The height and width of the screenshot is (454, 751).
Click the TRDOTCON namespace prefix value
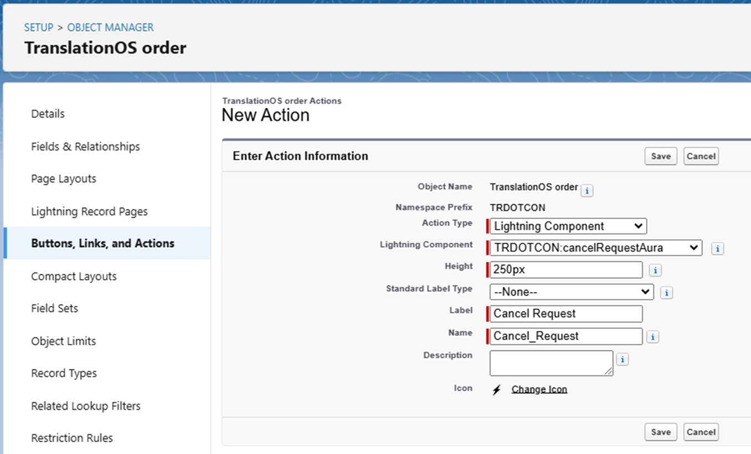coord(518,208)
